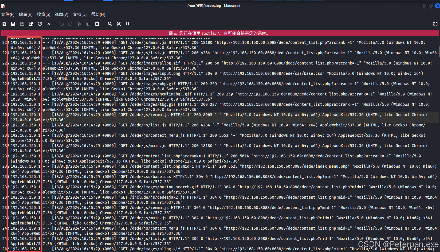Reload the access.log document
The image size is (440, 252).
click(x=40, y=24)
